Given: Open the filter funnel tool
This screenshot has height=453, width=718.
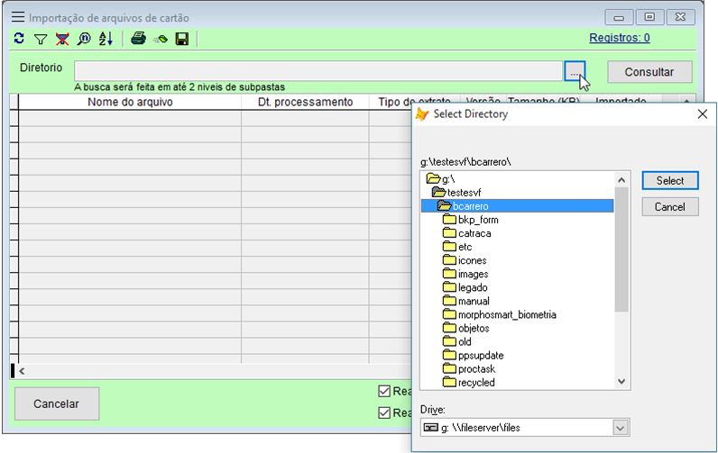Looking at the screenshot, I should click(41, 39).
